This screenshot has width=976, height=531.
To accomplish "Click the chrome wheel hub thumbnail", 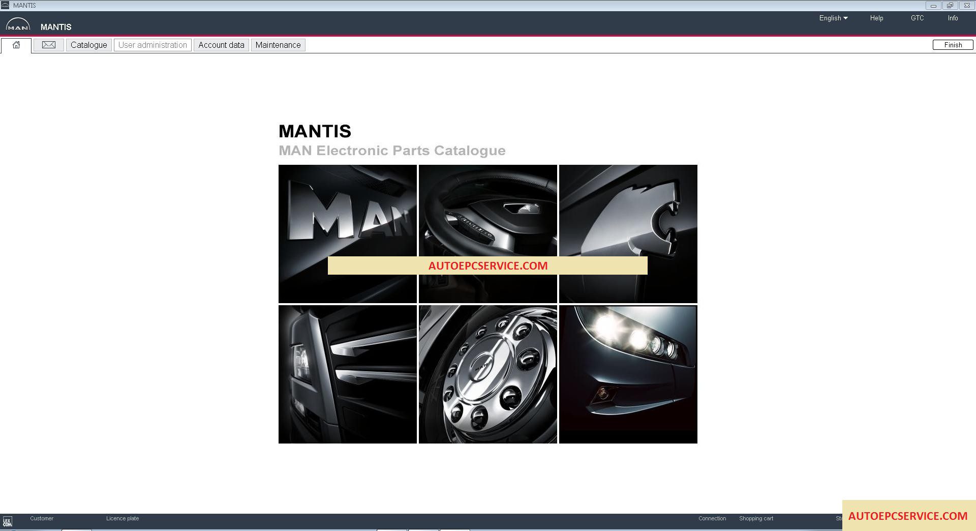I will coord(488,374).
